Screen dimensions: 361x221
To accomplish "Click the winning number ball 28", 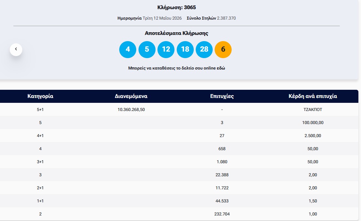I will [x=204, y=49].
